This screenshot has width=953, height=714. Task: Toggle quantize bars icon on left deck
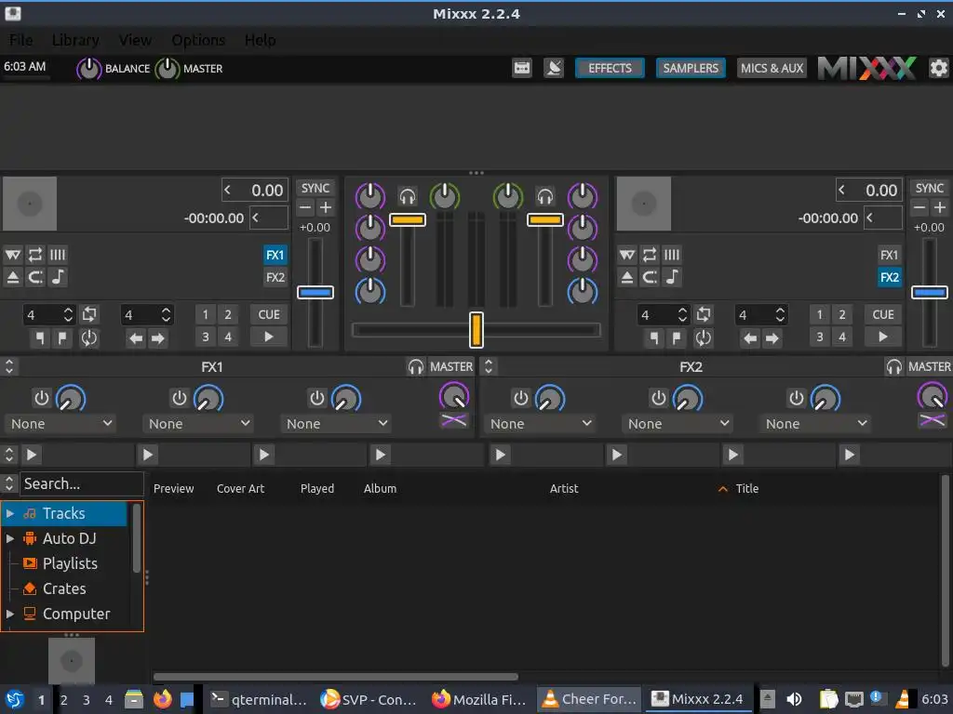coord(58,255)
